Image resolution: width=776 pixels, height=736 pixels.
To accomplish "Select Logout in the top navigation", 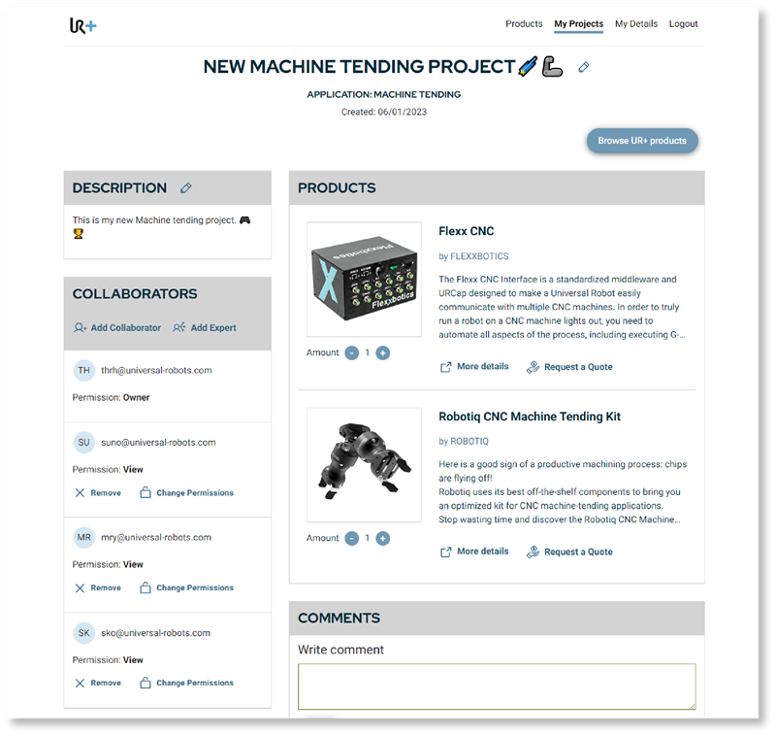I will click(x=683, y=23).
